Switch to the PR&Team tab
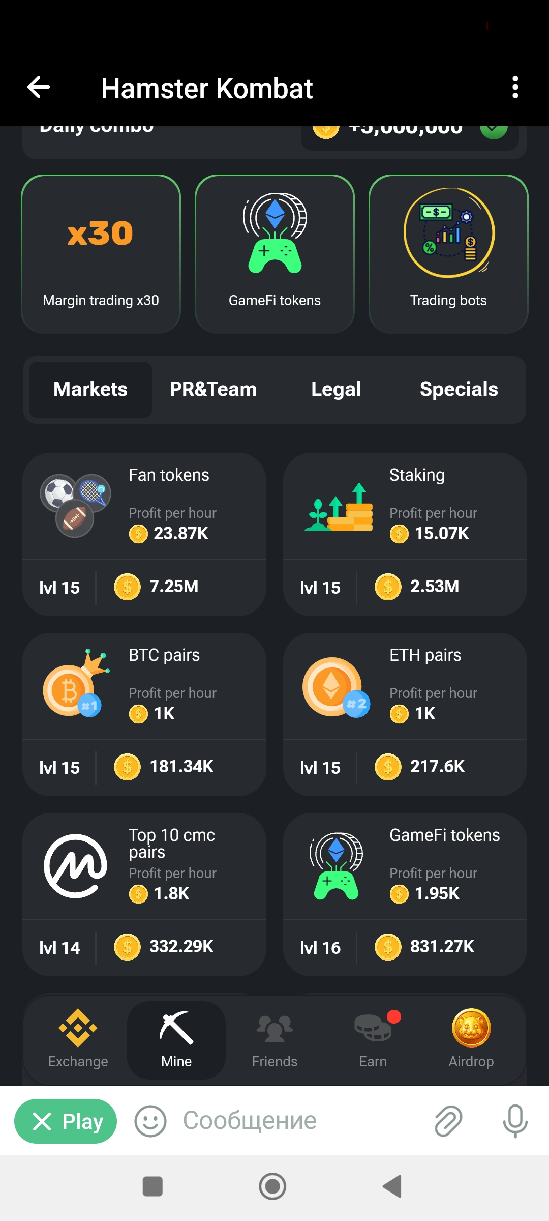Viewport: 549px width, 1221px height. 213,389
